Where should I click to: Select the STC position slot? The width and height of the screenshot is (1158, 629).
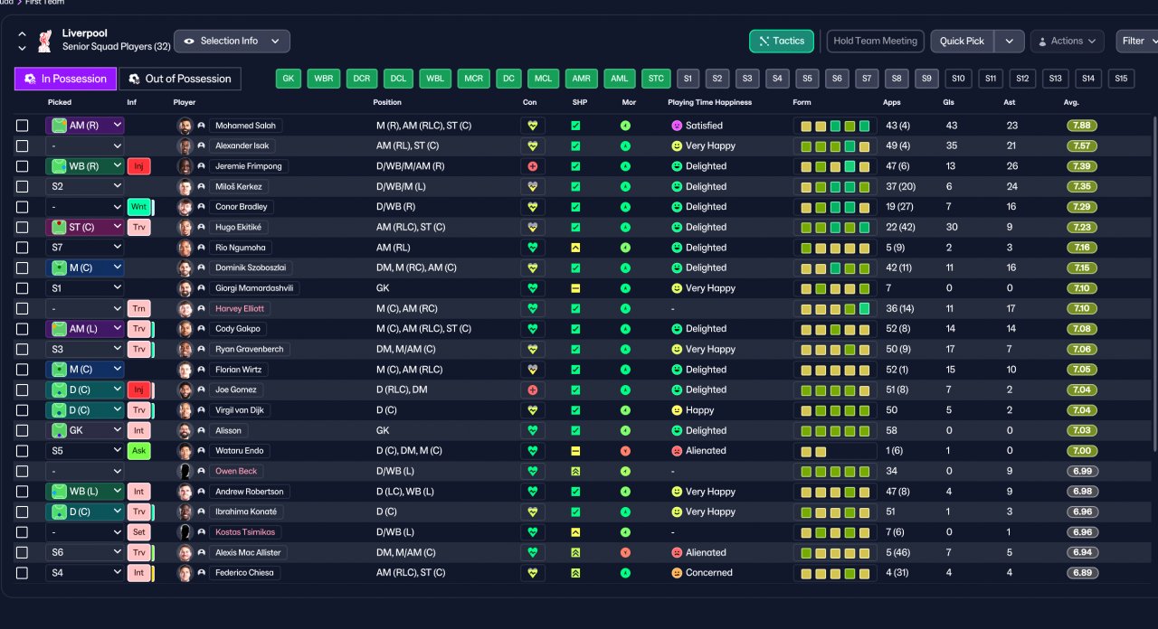(656, 79)
